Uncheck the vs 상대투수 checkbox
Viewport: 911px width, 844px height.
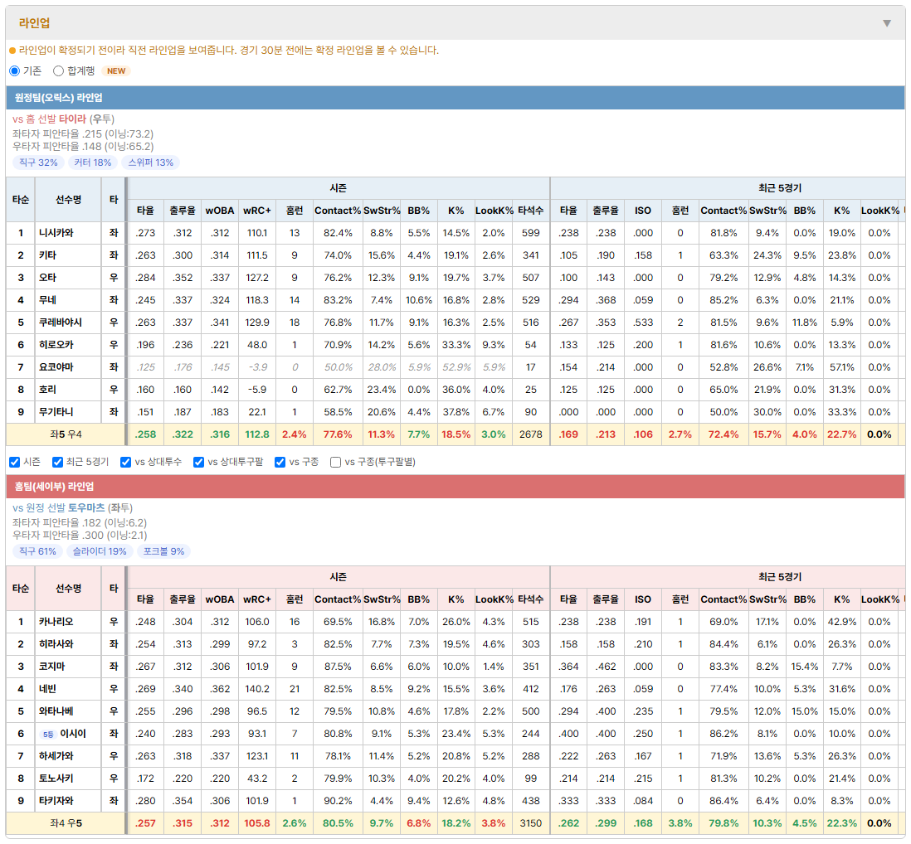tap(125, 462)
